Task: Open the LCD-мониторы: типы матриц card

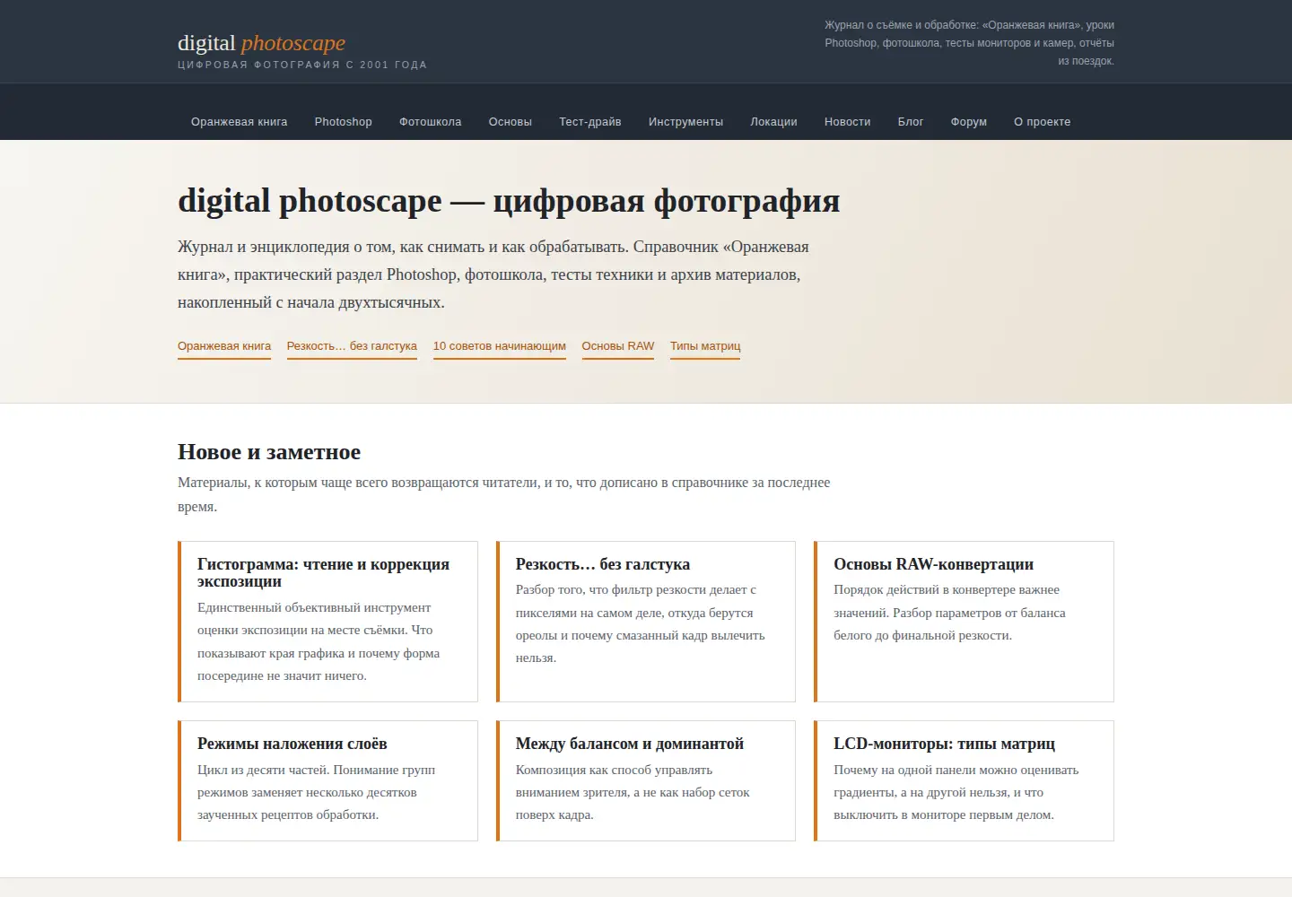Action: tap(964, 780)
